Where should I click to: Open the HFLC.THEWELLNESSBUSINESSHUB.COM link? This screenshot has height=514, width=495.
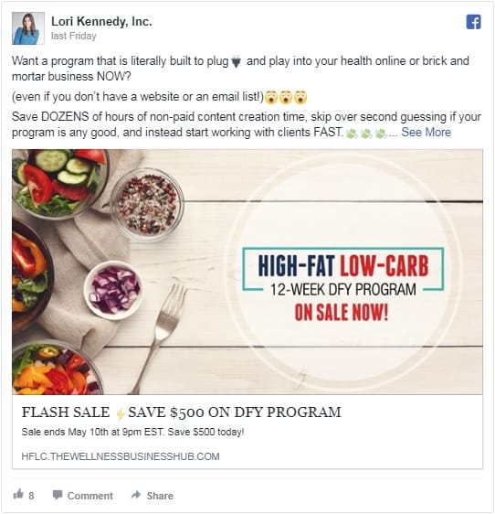tap(121, 456)
